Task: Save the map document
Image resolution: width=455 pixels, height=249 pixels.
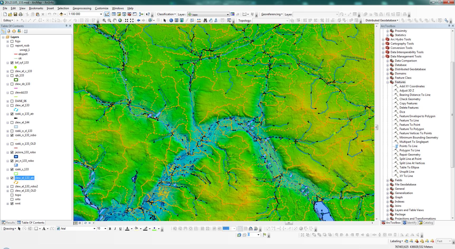Action: 15,14
